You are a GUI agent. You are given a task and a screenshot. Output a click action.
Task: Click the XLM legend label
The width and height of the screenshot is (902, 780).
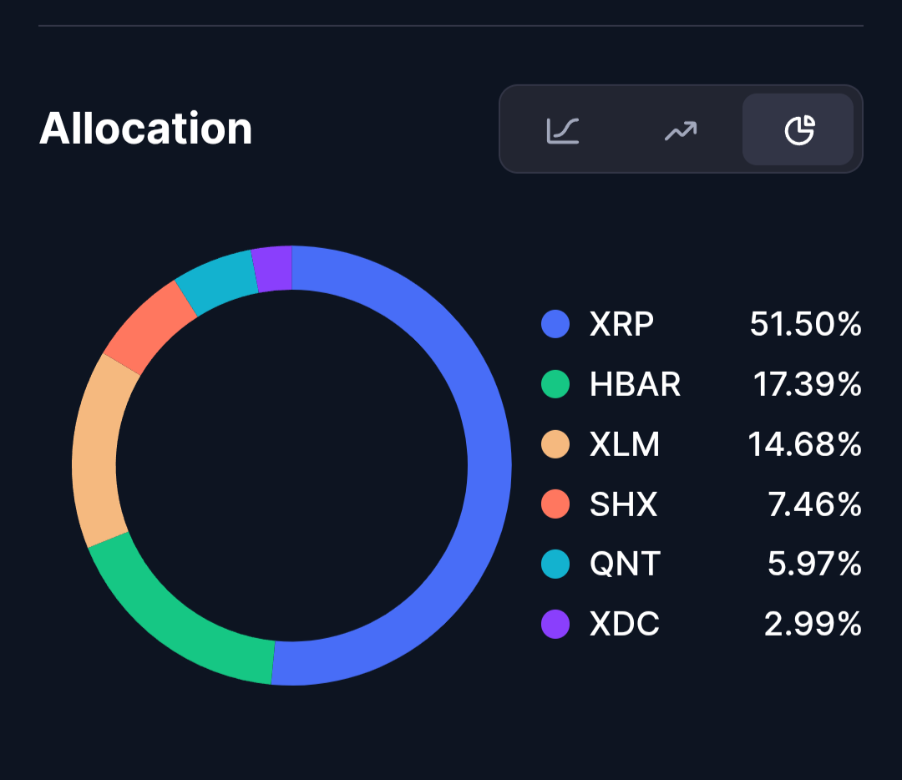click(x=625, y=444)
